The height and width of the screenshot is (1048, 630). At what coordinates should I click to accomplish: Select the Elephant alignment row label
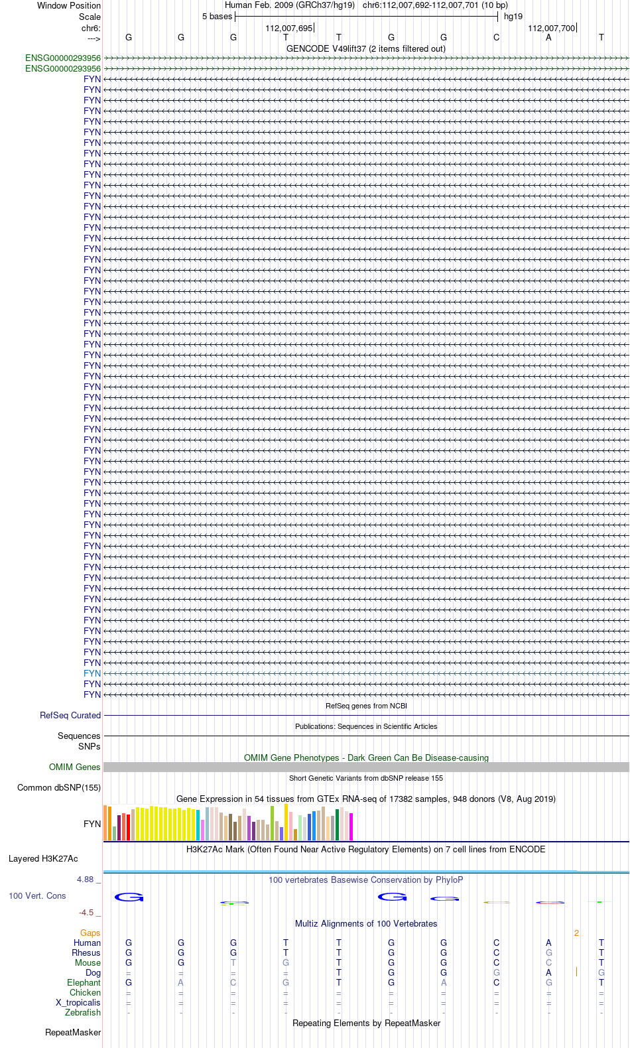click(x=84, y=982)
